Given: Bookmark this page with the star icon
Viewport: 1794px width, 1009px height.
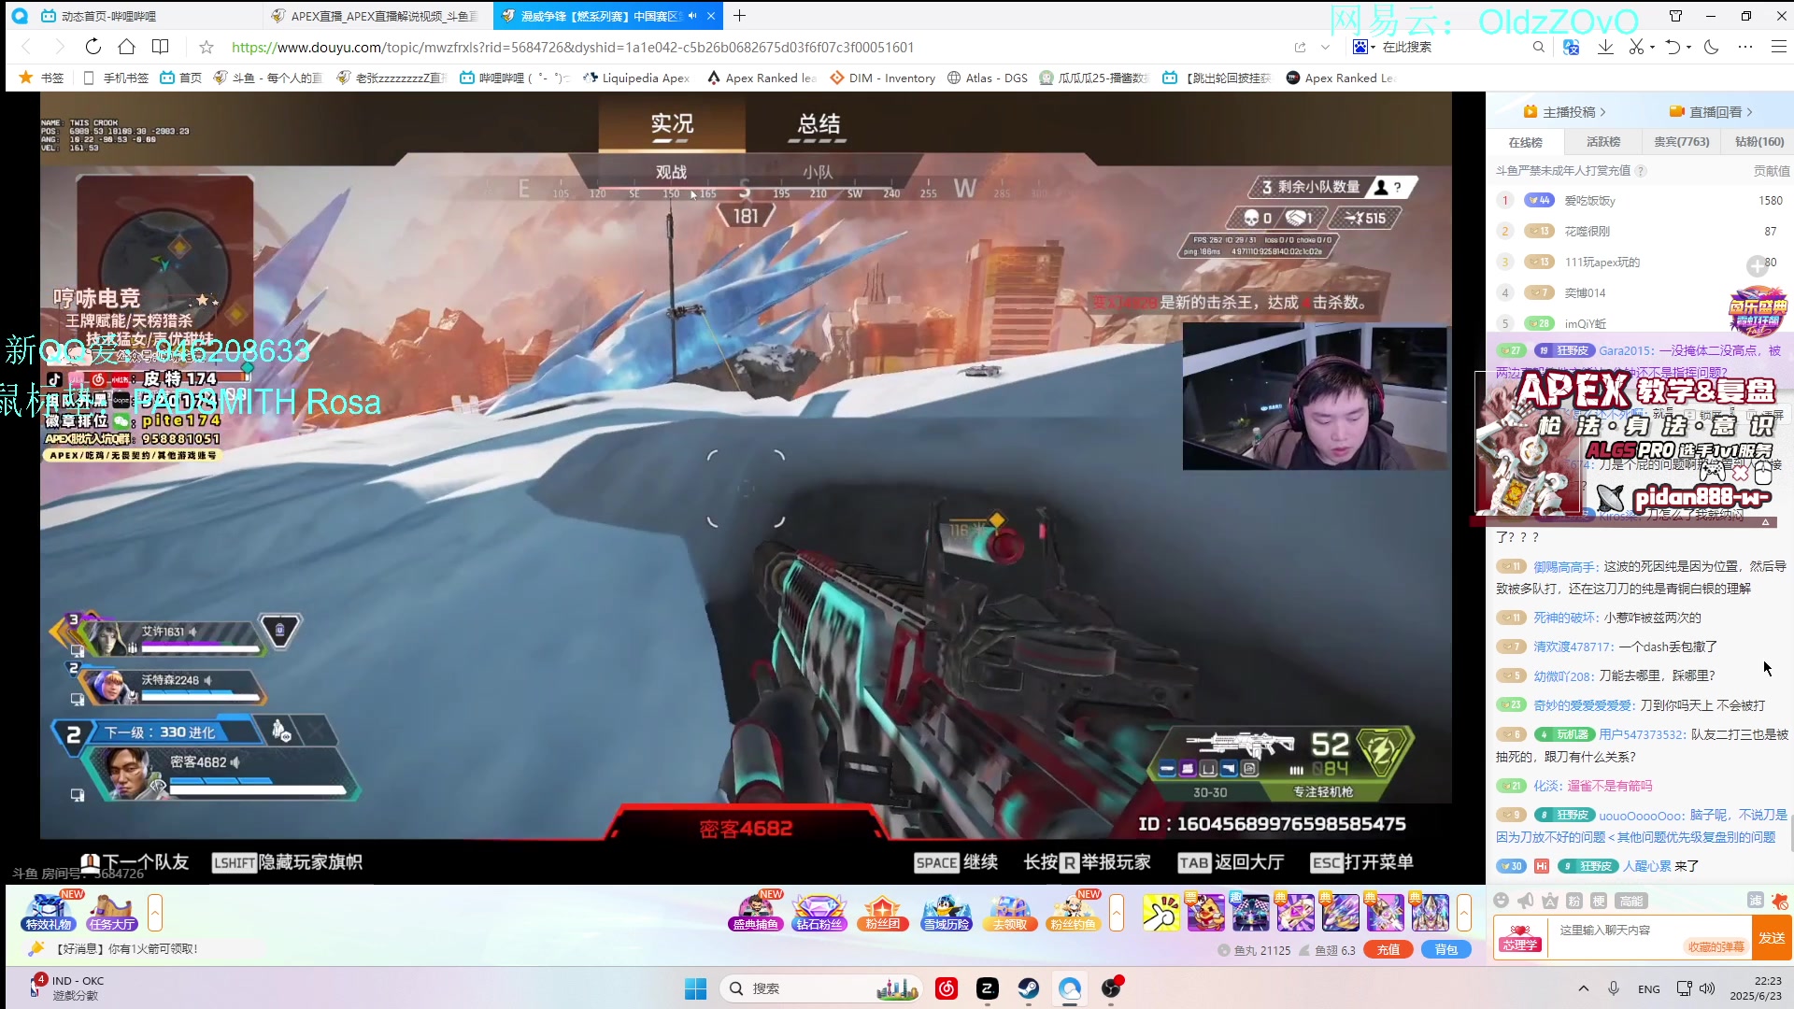Looking at the screenshot, I should [x=206, y=47].
